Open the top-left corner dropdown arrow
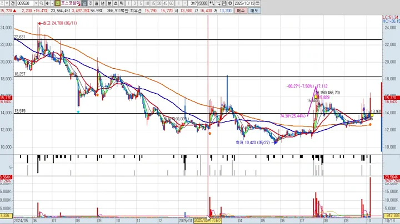Screen dimensions: 400x224 tap(7, 3)
